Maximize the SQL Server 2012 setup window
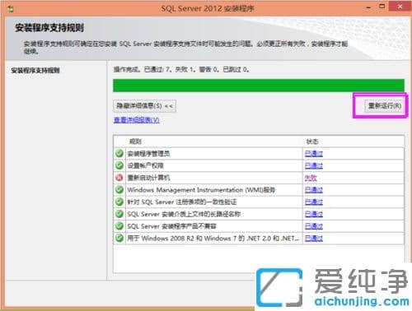The image size is (412, 311). pyautogui.click(x=382, y=7)
